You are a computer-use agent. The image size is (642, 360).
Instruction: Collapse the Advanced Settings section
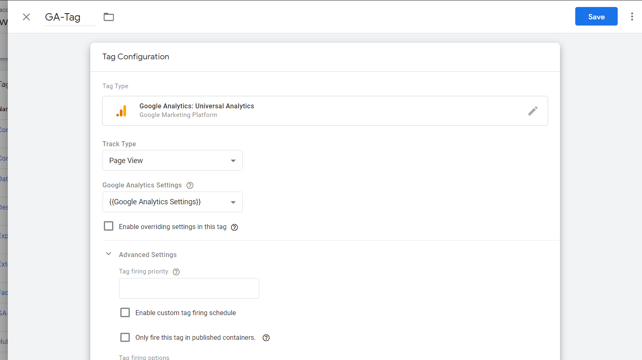pyautogui.click(x=109, y=254)
